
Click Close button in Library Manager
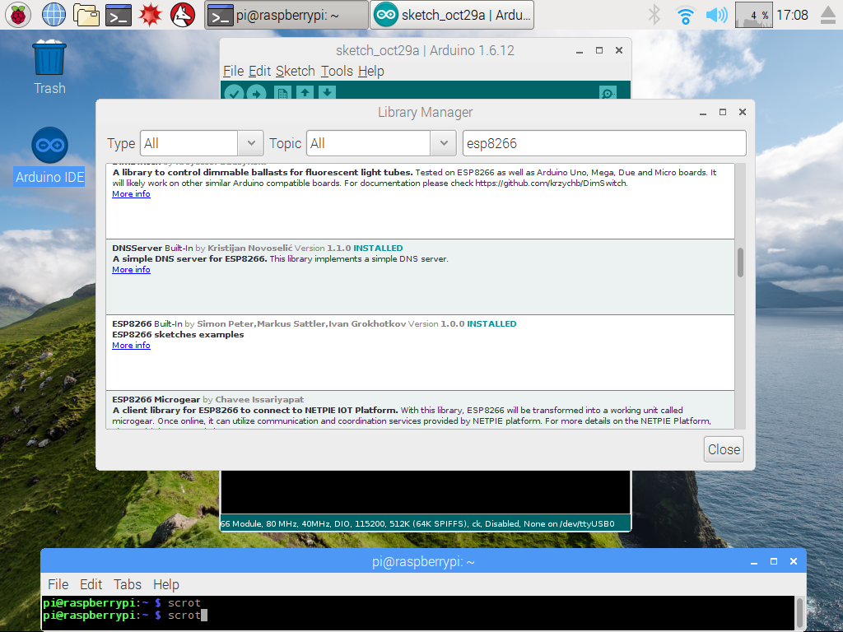click(724, 449)
